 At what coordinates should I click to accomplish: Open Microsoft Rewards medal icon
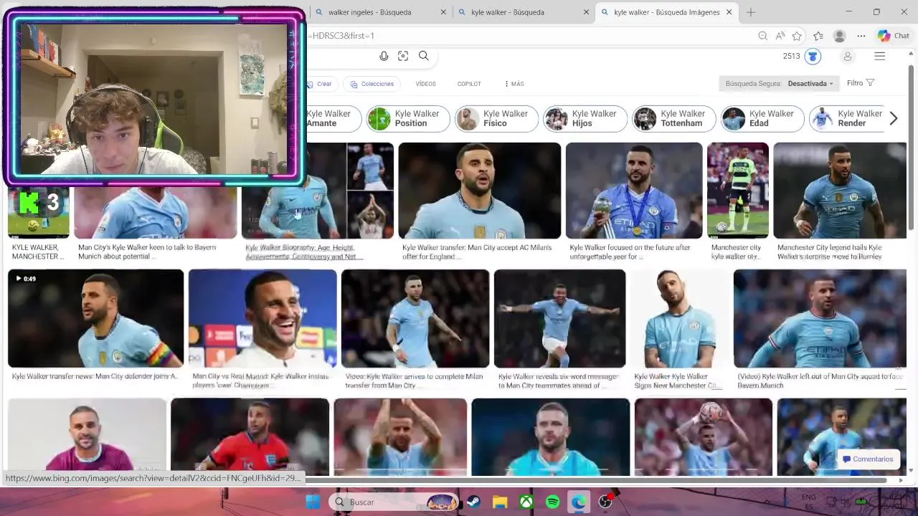pyautogui.click(x=813, y=57)
